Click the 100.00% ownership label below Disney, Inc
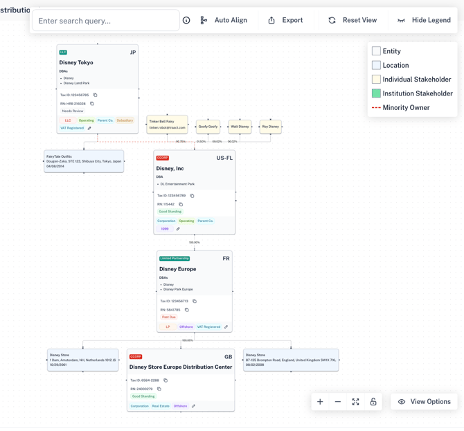The image size is (464, 431). click(x=195, y=242)
